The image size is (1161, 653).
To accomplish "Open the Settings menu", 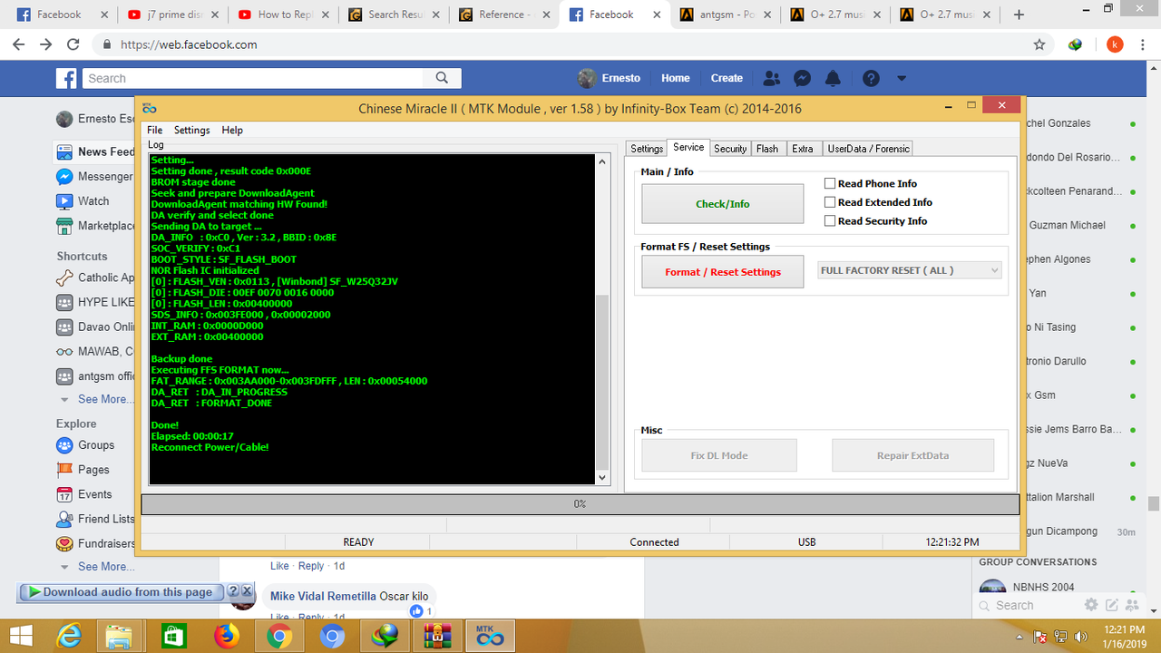I will pyautogui.click(x=192, y=131).
